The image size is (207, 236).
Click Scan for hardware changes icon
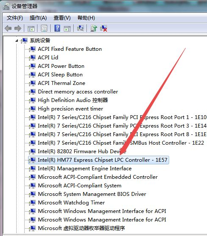click(80, 28)
